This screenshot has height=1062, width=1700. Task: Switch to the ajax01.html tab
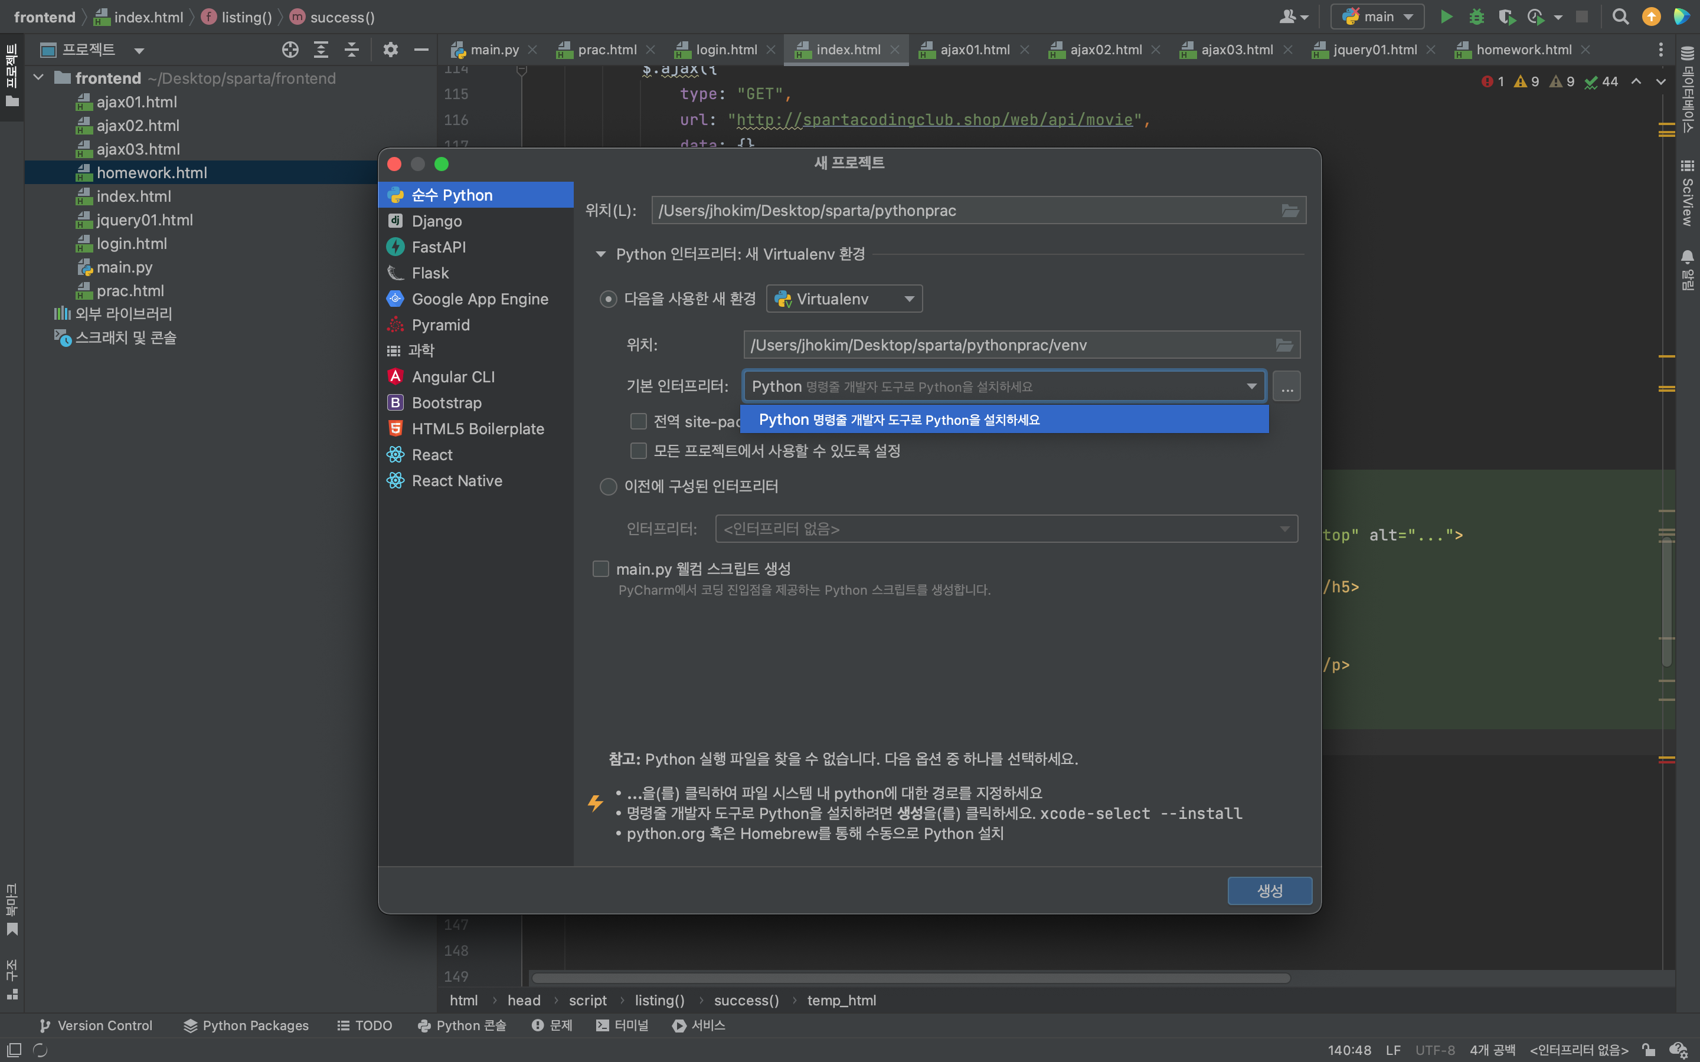975,50
